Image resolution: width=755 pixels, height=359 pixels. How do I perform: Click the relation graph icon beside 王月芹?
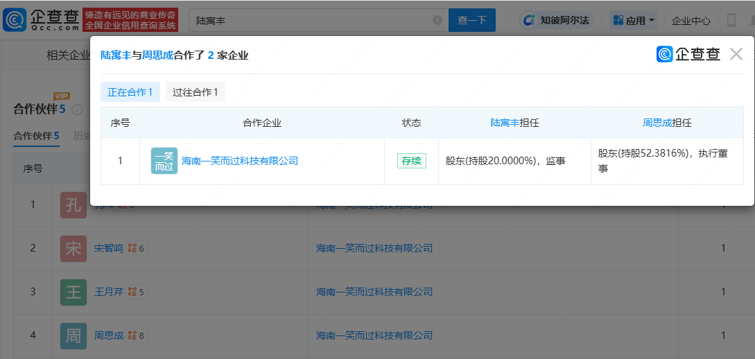pyautogui.click(x=132, y=292)
